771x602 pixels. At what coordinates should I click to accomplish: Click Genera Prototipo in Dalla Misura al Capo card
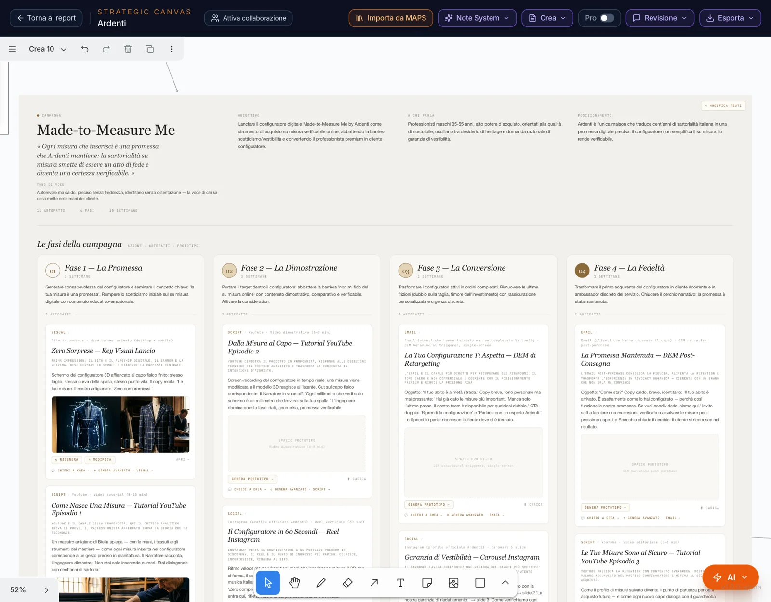253,479
